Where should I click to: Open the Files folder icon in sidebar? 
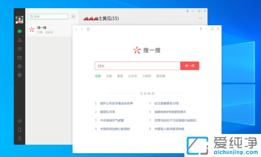(20, 58)
